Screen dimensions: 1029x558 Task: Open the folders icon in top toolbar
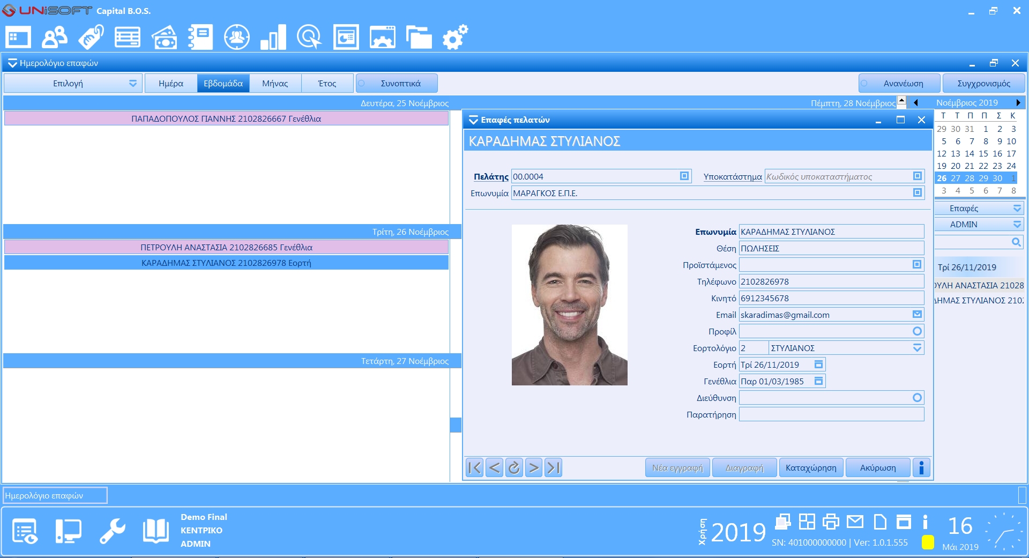point(419,38)
